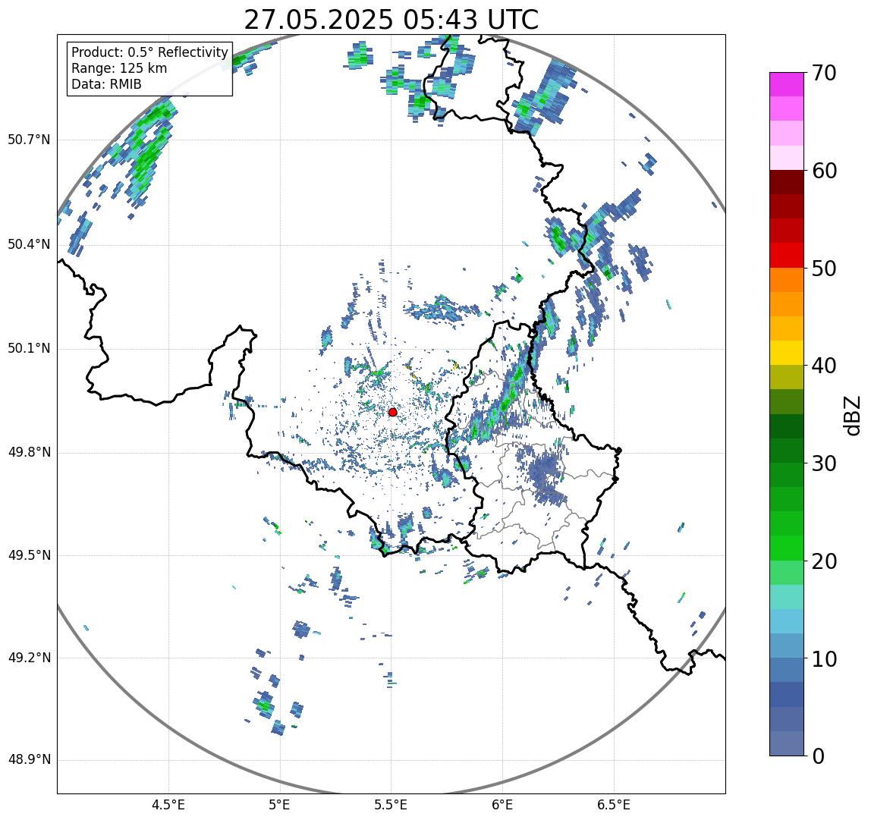Click the 50.4°N latitude label
This screenshot has width=871, height=820.
point(29,244)
